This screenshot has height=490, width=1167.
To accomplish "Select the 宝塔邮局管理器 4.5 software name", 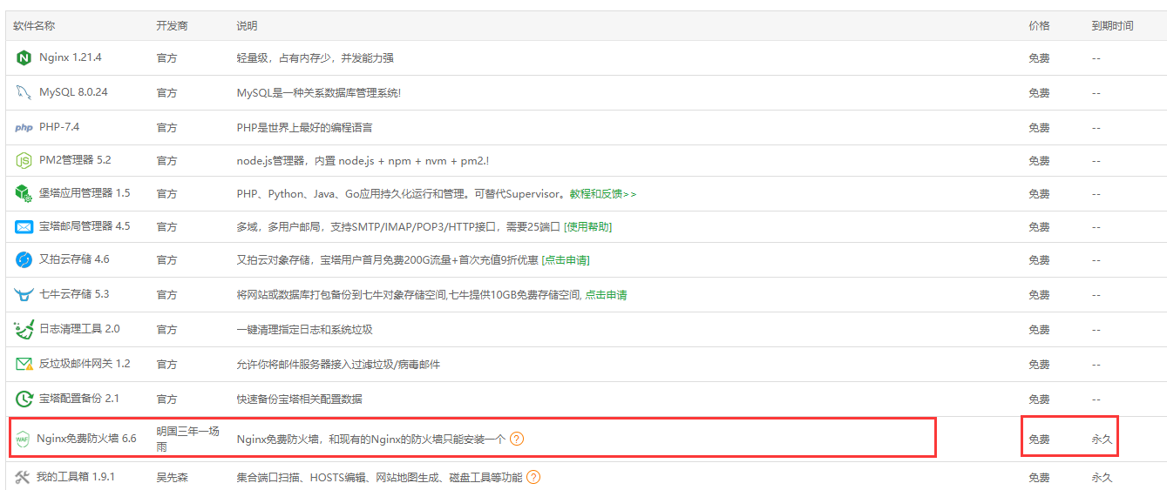I will tap(85, 226).
